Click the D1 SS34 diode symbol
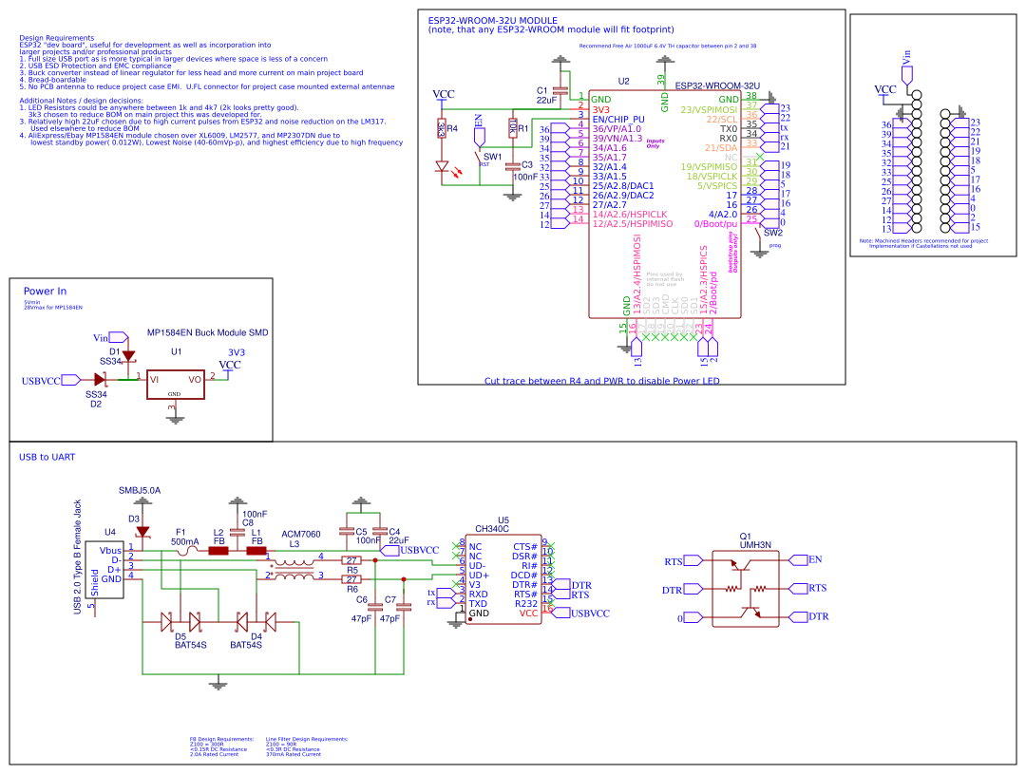 pyautogui.click(x=129, y=356)
